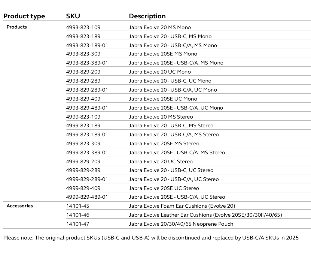Select SKU 4993-823-189-01

(x=87, y=45)
